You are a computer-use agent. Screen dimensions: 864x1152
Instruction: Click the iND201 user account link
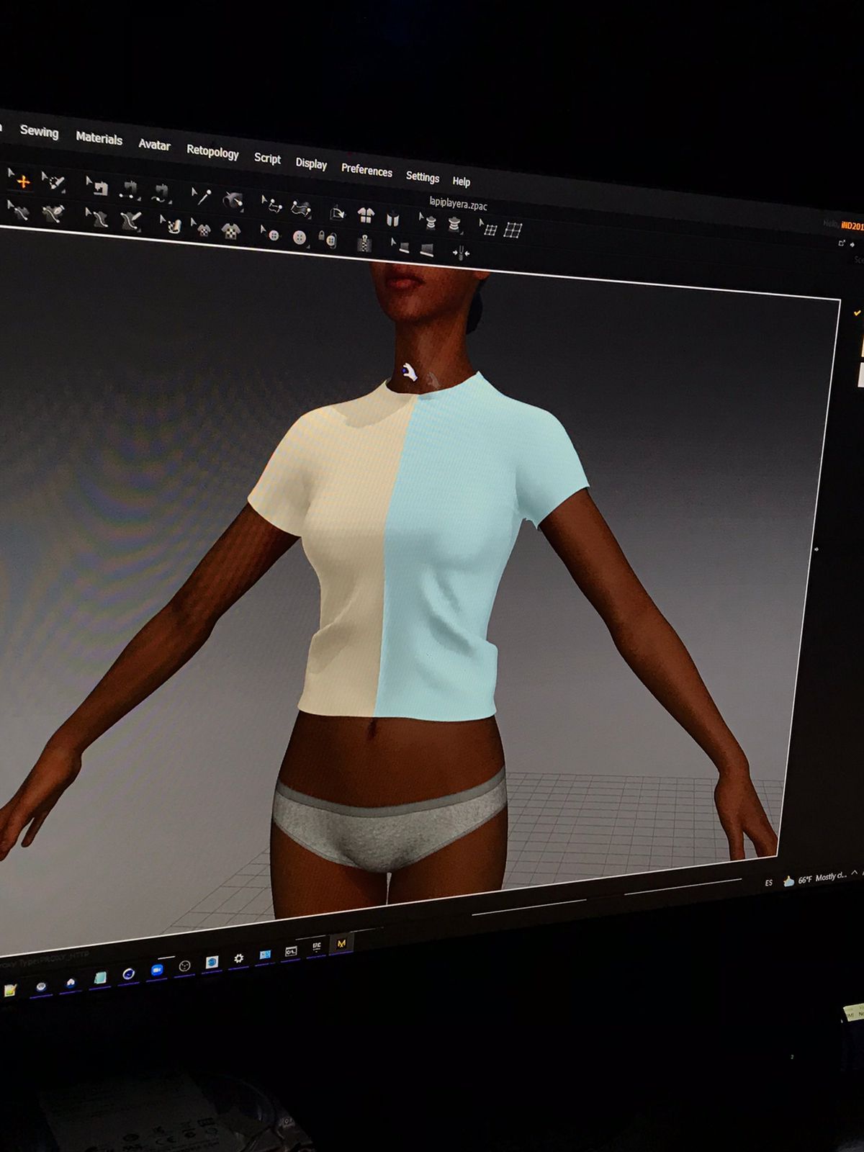851,226
